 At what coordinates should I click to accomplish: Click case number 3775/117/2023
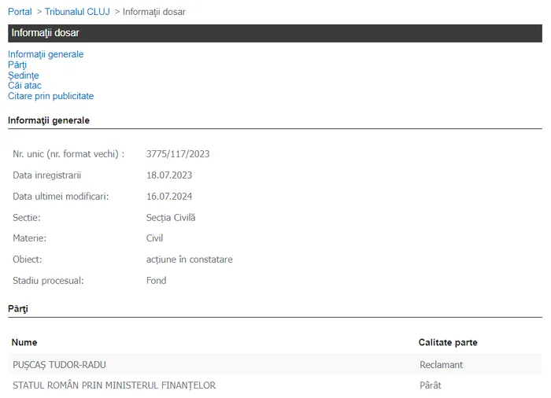pos(178,154)
